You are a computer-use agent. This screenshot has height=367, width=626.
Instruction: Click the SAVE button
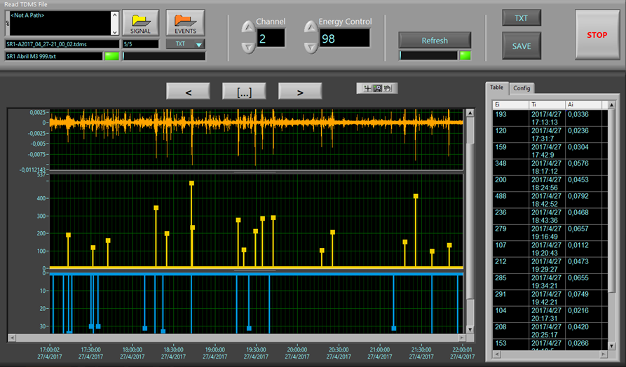[521, 46]
